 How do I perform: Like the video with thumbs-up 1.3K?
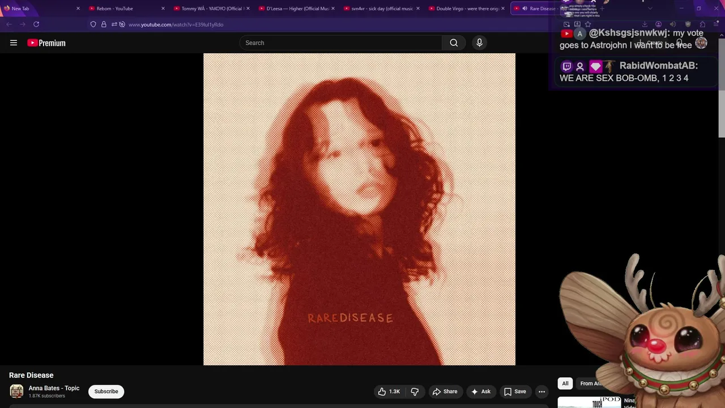[389, 392]
